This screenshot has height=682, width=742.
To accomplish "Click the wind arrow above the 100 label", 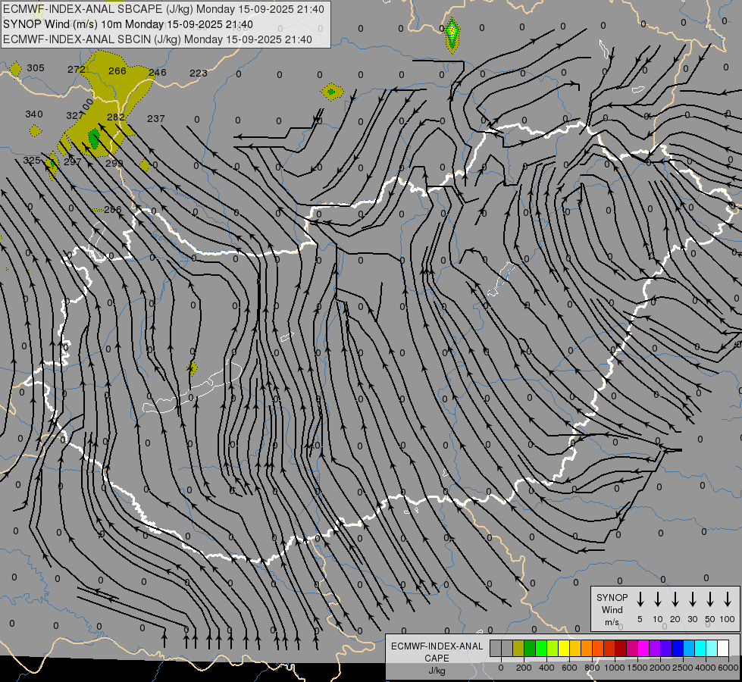I will tap(728, 599).
